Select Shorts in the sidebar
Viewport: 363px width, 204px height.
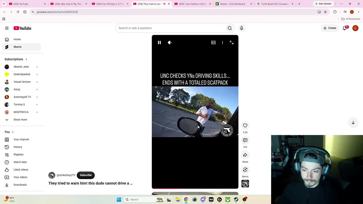[x=22, y=47]
